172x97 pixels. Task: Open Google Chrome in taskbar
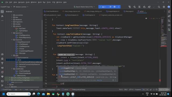(58, 94)
